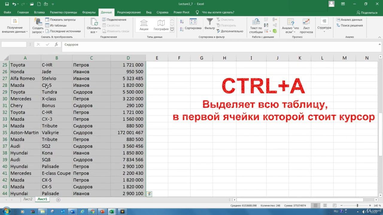This screenshot has height=215, width=383.
Task: Zoom out with the minus button
Action: click(x=341, y=205)
